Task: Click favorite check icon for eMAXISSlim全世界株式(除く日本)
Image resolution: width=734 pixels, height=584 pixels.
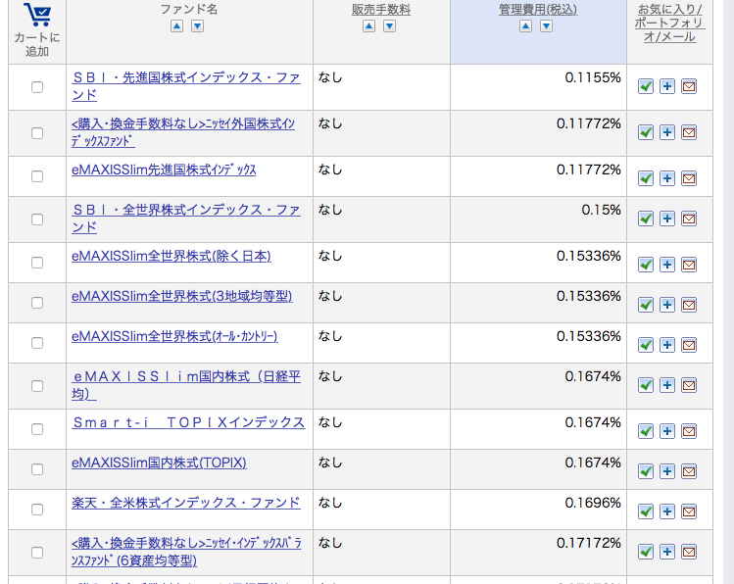Action: coord(646,265)
